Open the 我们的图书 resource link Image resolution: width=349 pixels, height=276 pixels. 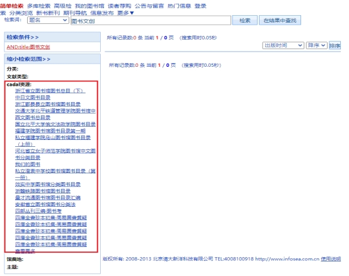click(28, 164)
